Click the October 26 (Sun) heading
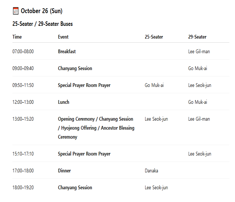 (41, 11)
